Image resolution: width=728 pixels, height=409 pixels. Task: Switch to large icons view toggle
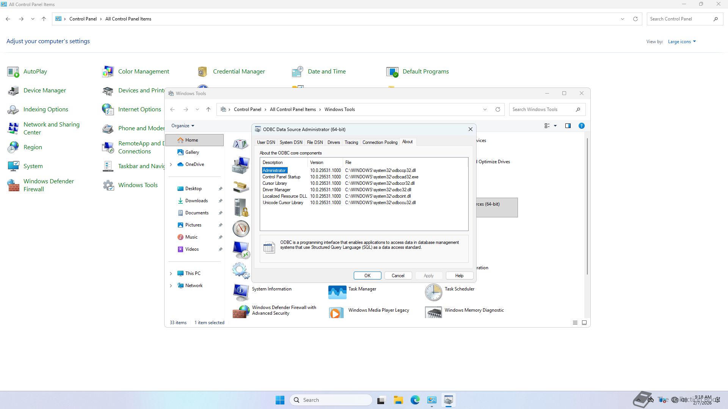[584, 323]
